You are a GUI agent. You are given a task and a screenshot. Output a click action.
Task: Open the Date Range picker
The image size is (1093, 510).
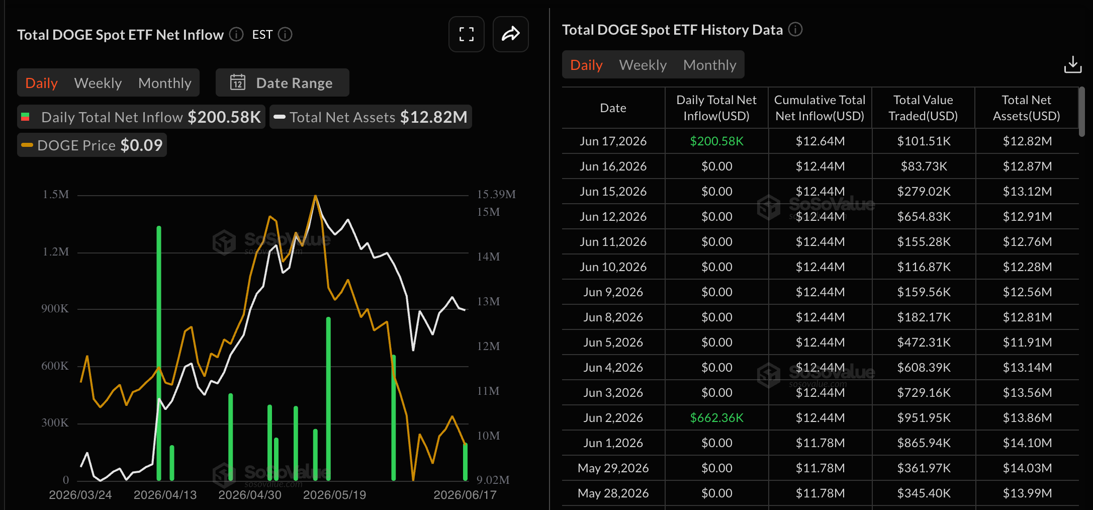coord(283,82)
